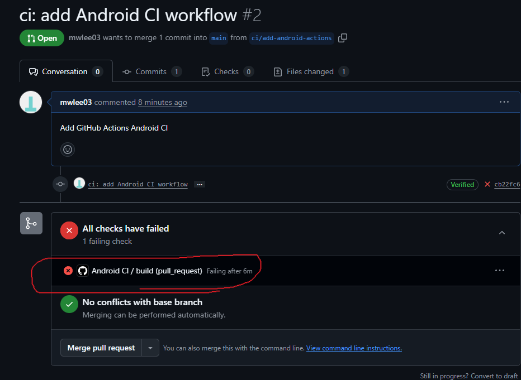521x380 pixels.
Task: Open the Checks tab
Action: 228,71
